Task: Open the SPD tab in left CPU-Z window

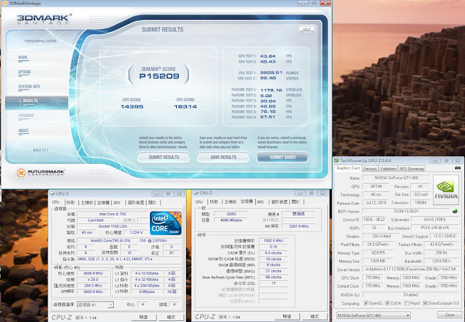Action: pyautogui.click(x=117, y=202)
